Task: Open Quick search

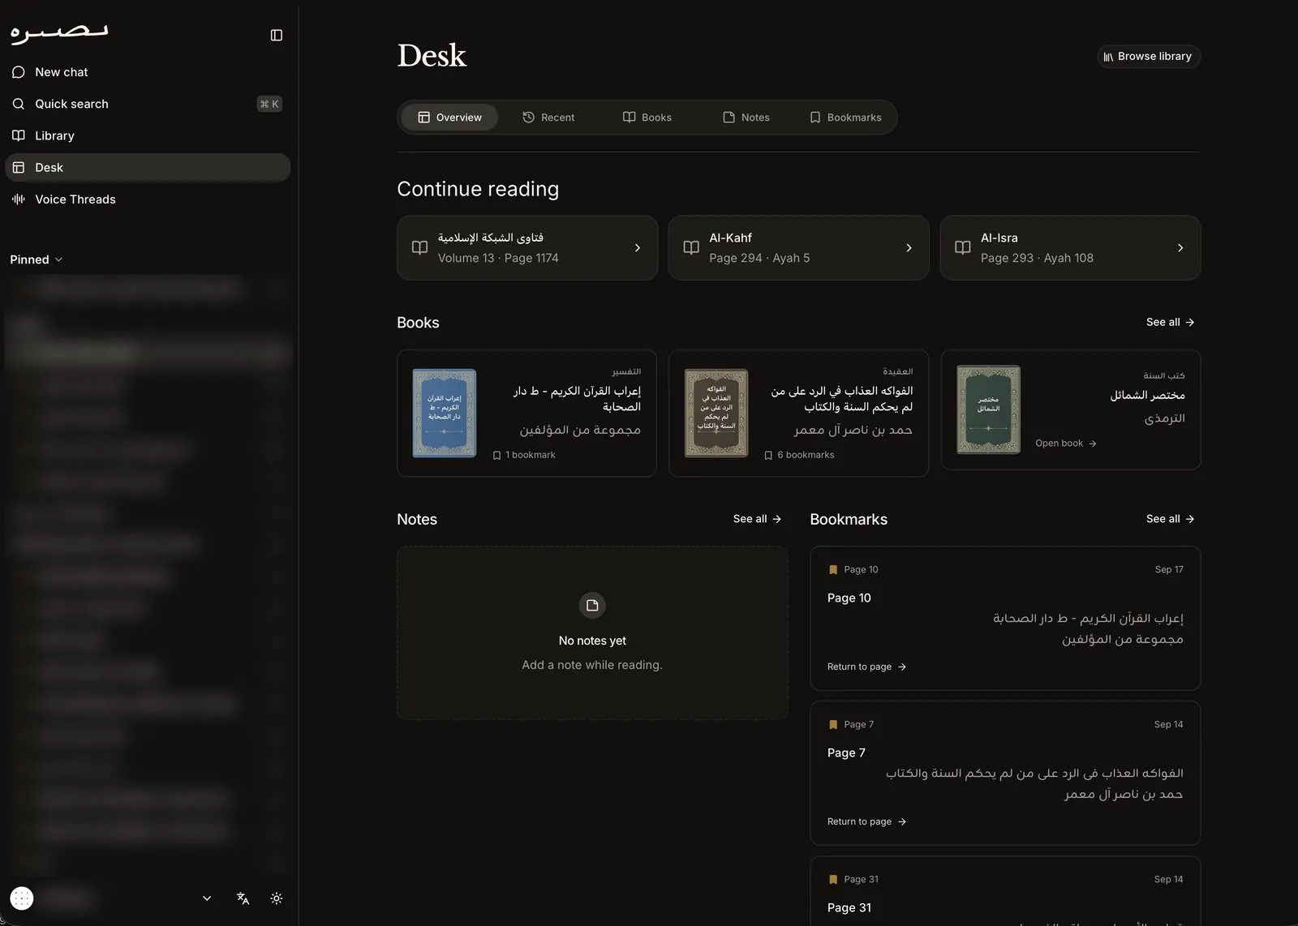Action: [x=148, y=104]
